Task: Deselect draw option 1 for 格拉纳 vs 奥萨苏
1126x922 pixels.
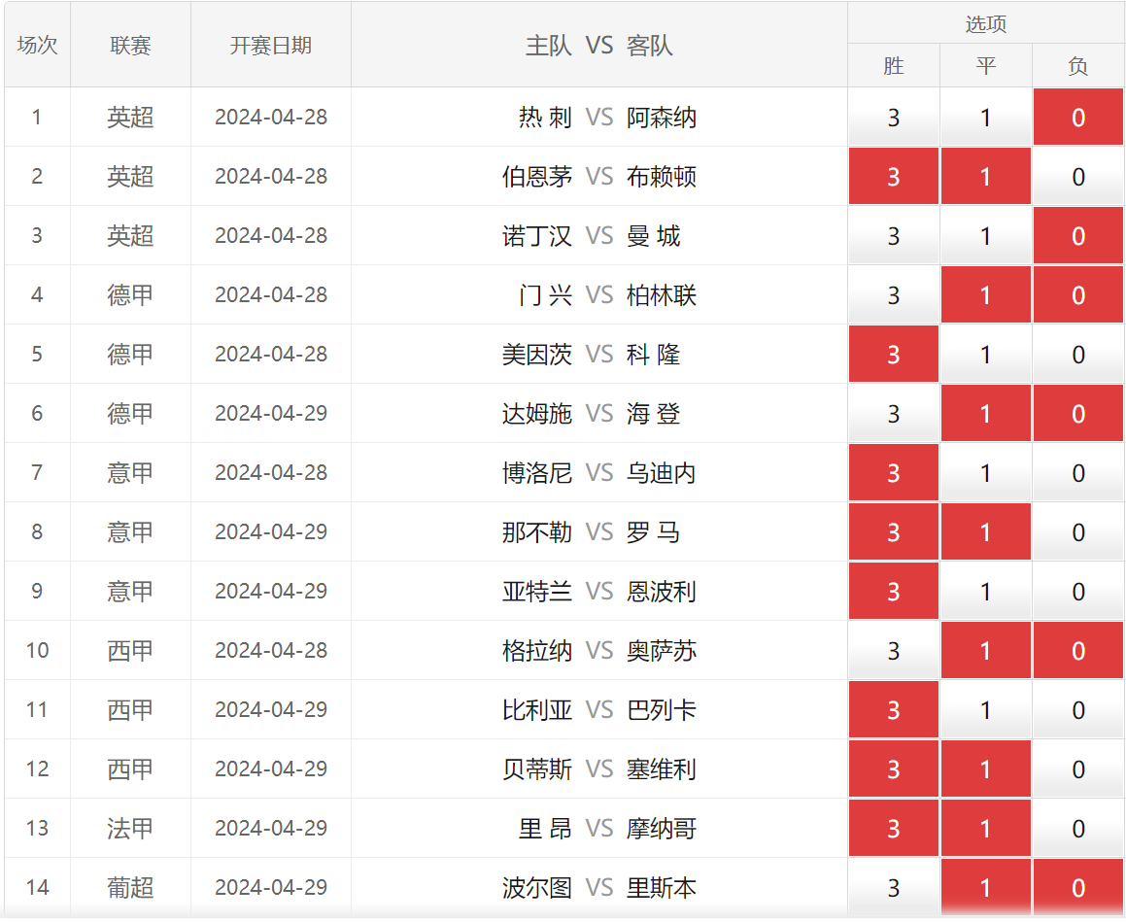Action: pos(986,651)
